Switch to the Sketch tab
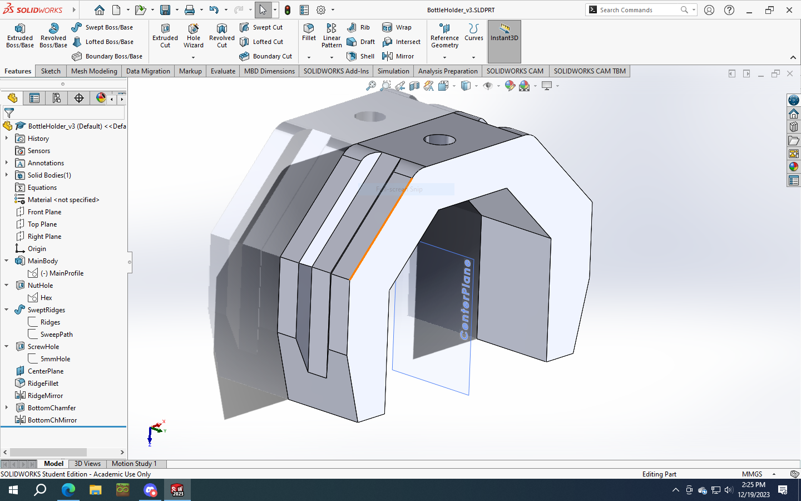 pos(51,71)
